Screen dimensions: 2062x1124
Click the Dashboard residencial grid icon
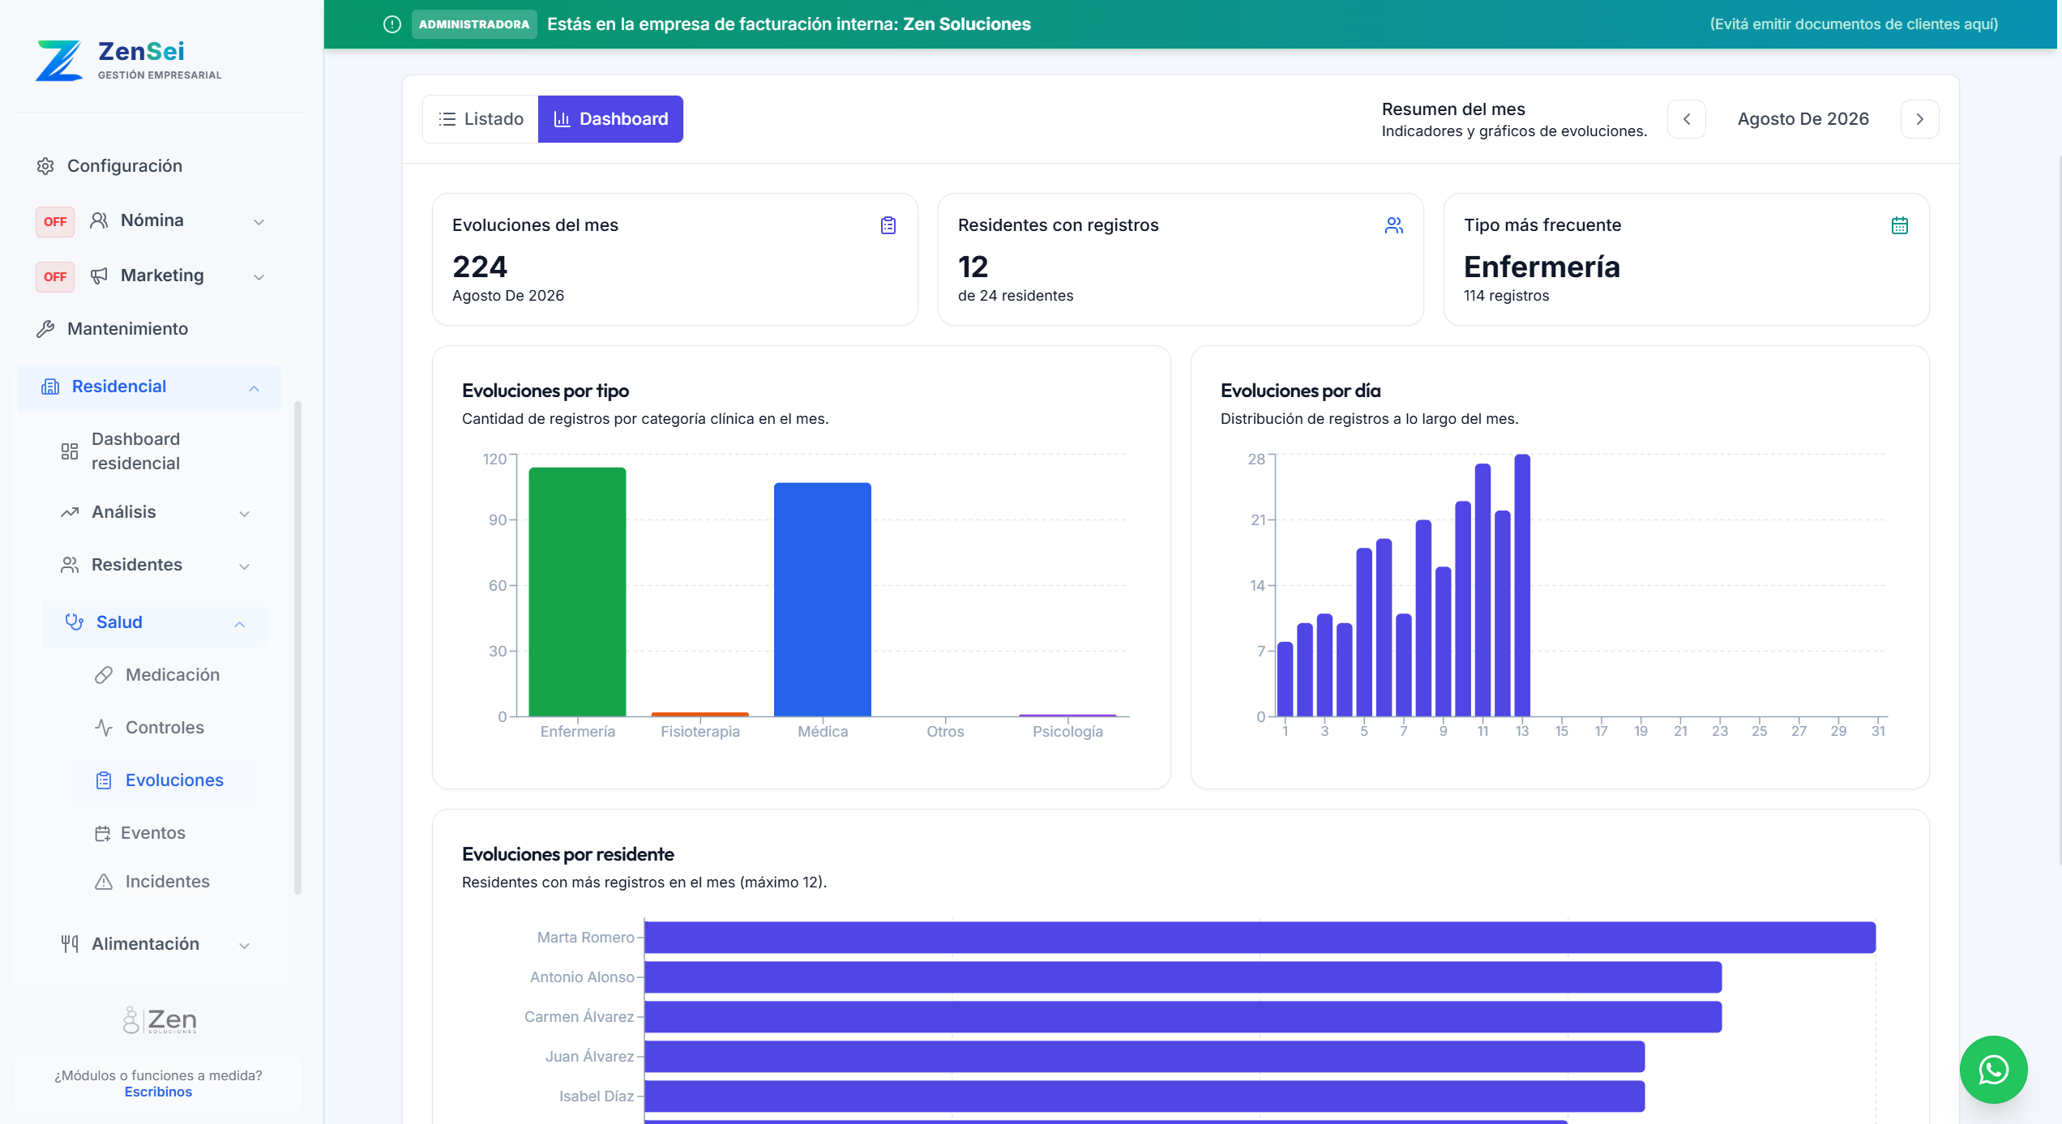click(x=70, y=451)
